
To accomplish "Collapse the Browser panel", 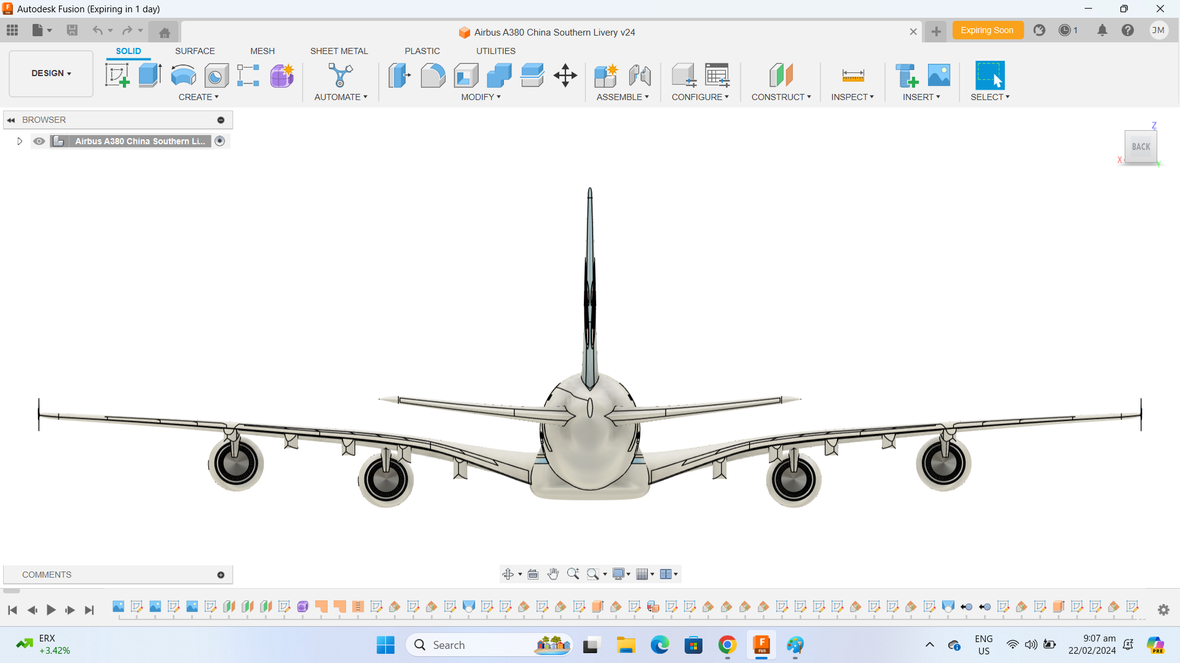I will (x=10, y=119).
